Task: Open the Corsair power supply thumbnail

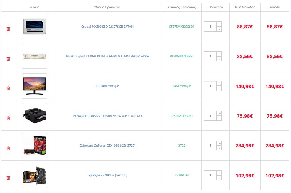Action: pos(35,116)
